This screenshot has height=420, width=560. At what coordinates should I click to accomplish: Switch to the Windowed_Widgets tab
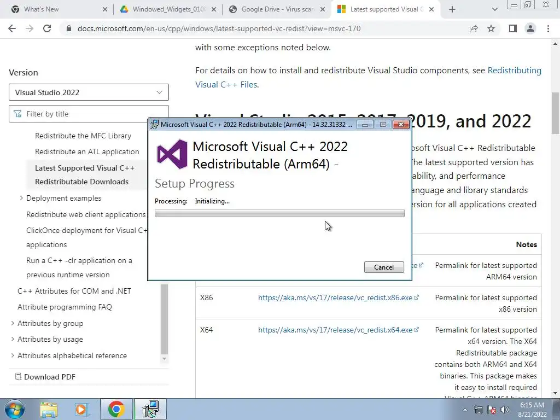(x=169, y=9)
